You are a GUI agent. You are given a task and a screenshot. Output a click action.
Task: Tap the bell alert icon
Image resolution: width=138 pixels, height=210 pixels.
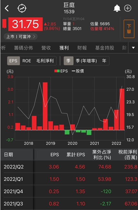click(x=117, y=8)
